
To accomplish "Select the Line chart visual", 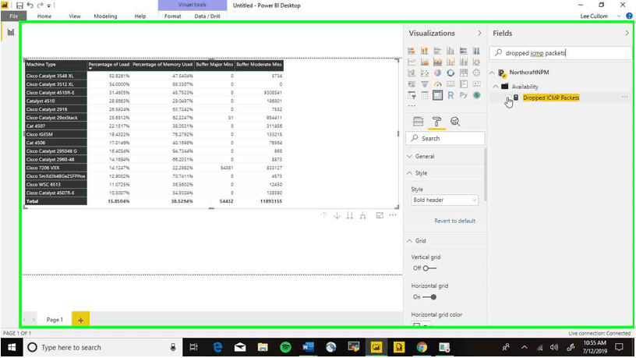I will point(412,62).
